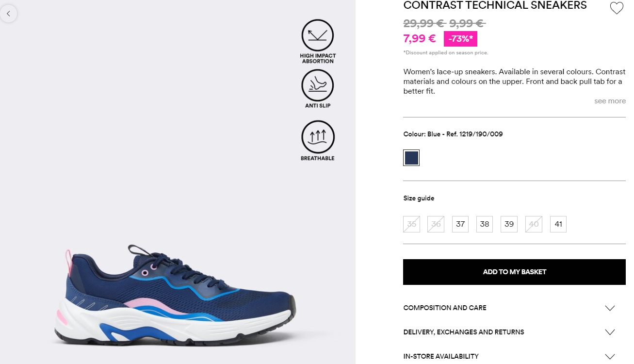
Task: Choose size 41
Action: click(x=558, y=224)
